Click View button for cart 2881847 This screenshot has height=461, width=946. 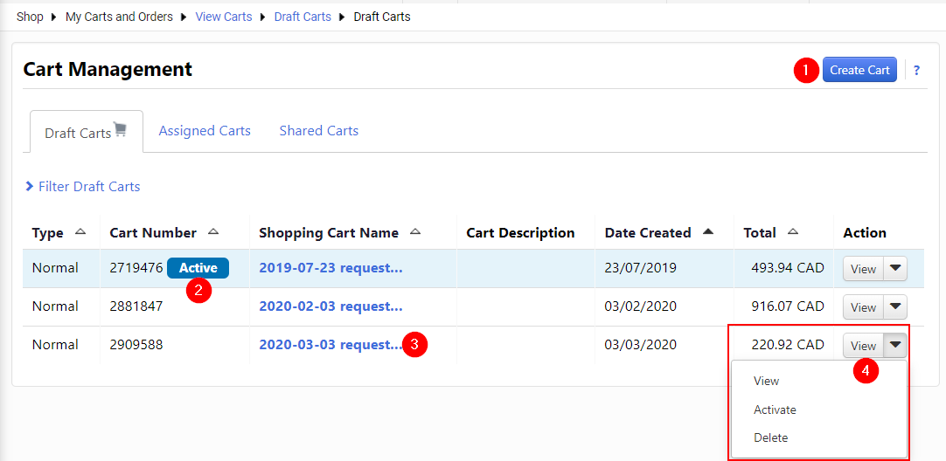[863, 307]
